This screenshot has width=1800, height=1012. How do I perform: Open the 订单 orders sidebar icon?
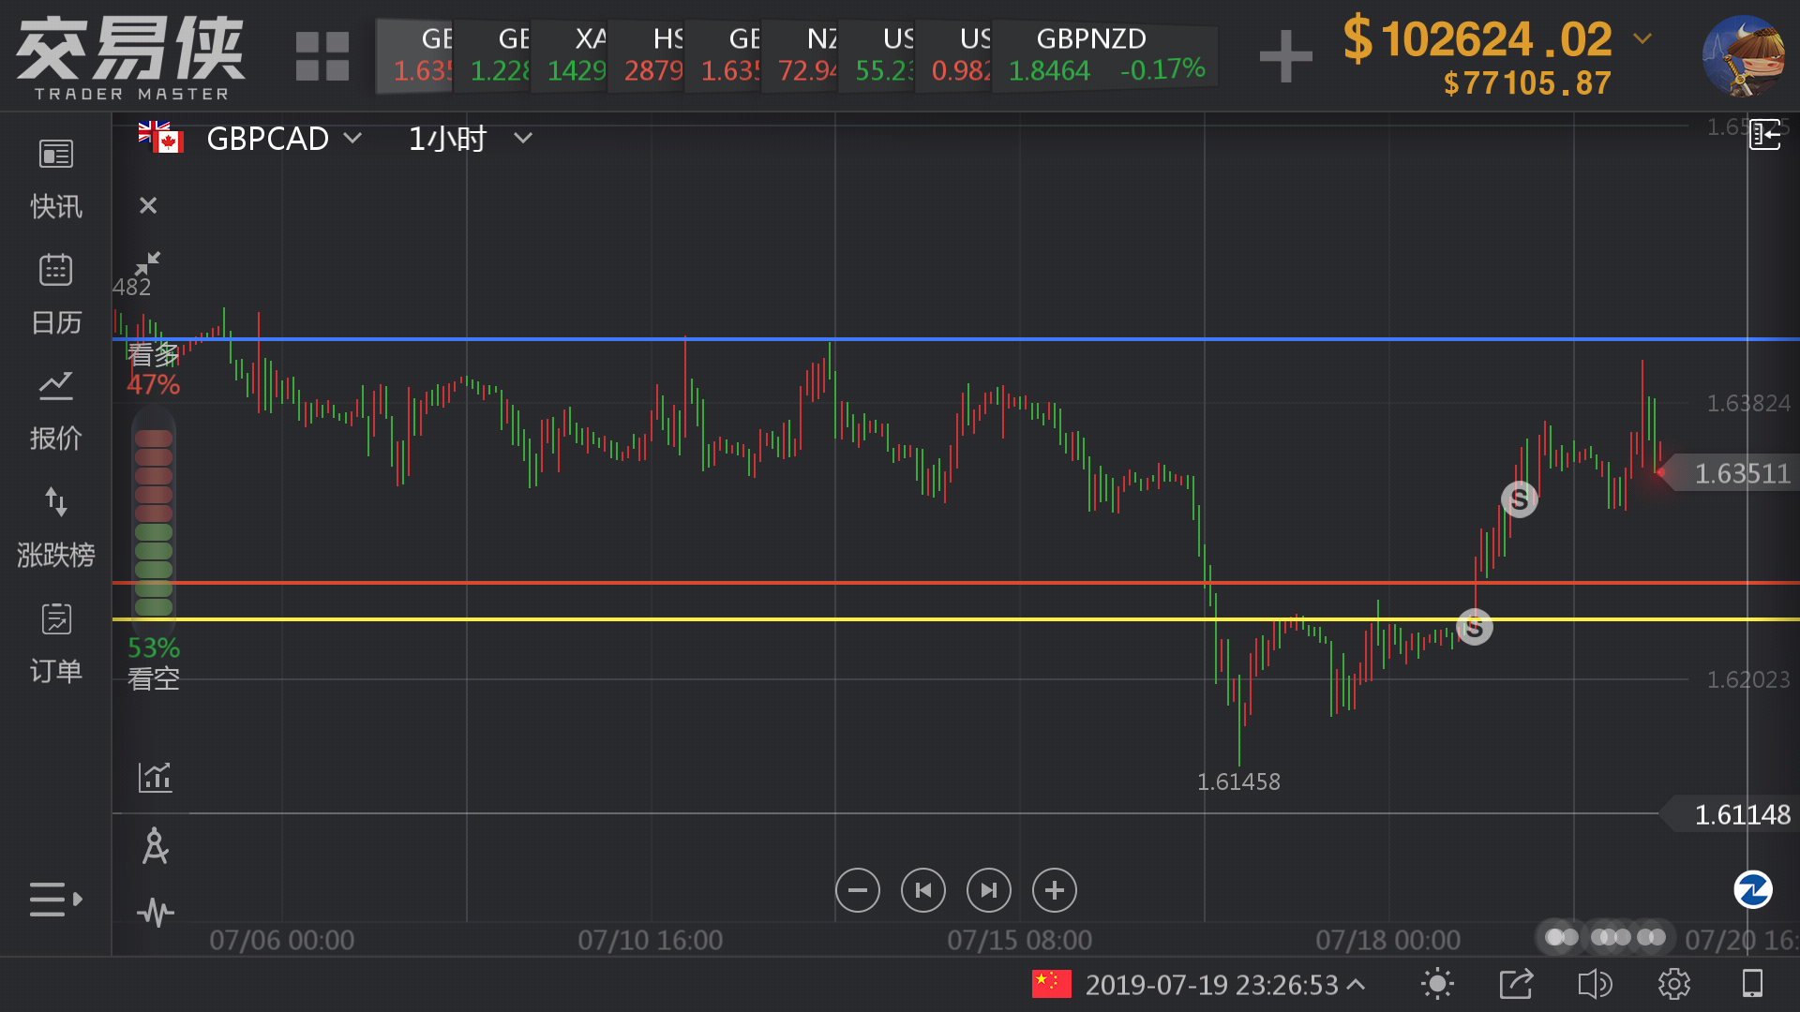[55, 641]
